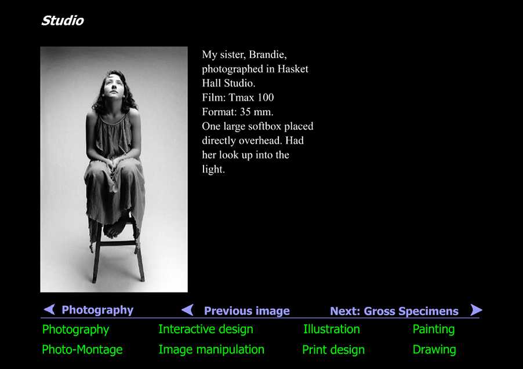523x369 pixels.
Task: View the Illustration gallery
Action: (331, 329)
